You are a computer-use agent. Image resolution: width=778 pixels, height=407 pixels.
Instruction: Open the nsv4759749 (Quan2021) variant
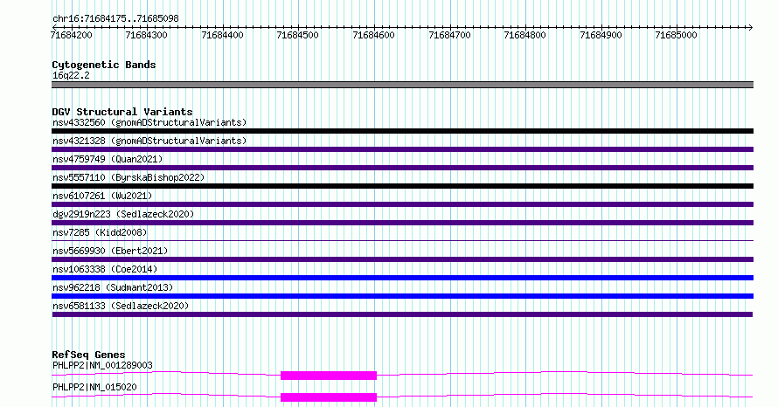[108, 159]
